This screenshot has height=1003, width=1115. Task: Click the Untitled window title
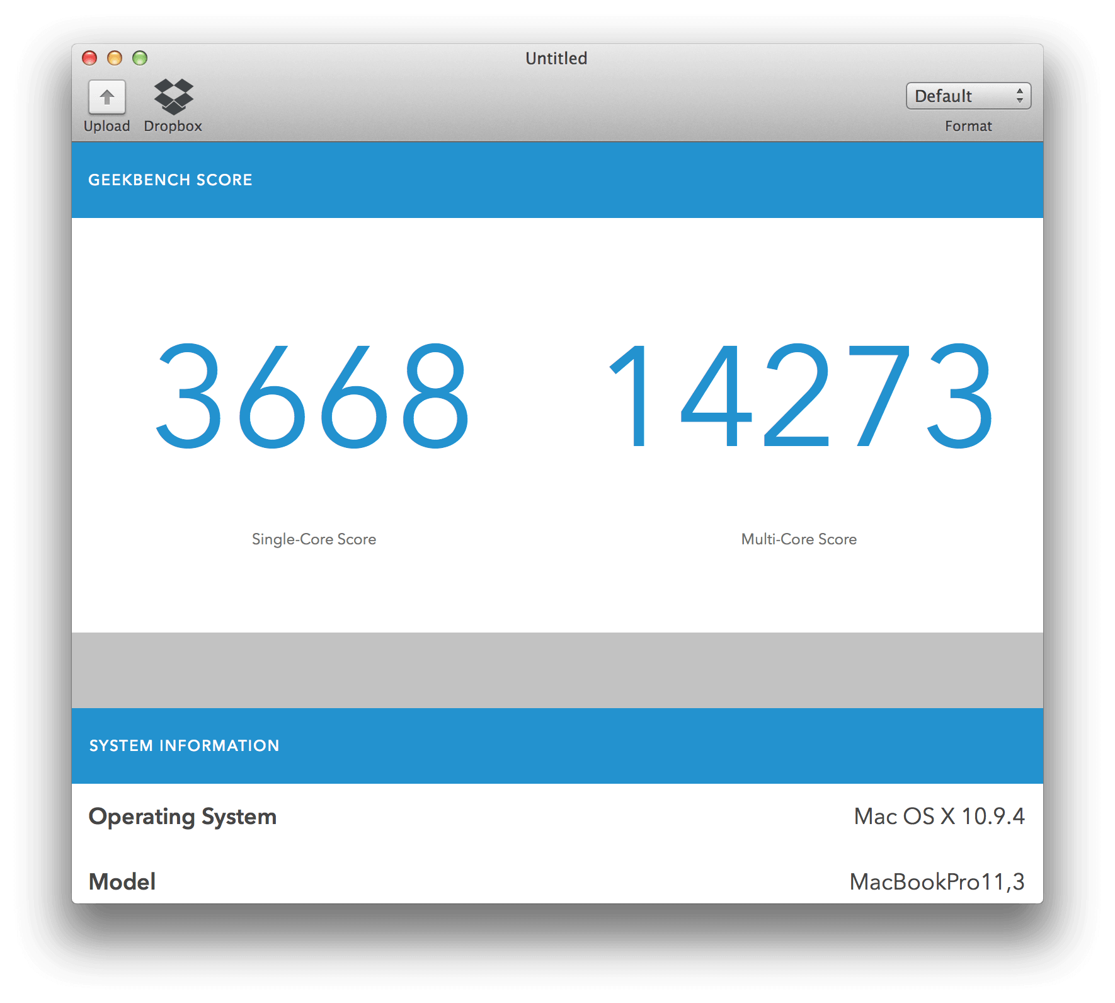[556, 59]
